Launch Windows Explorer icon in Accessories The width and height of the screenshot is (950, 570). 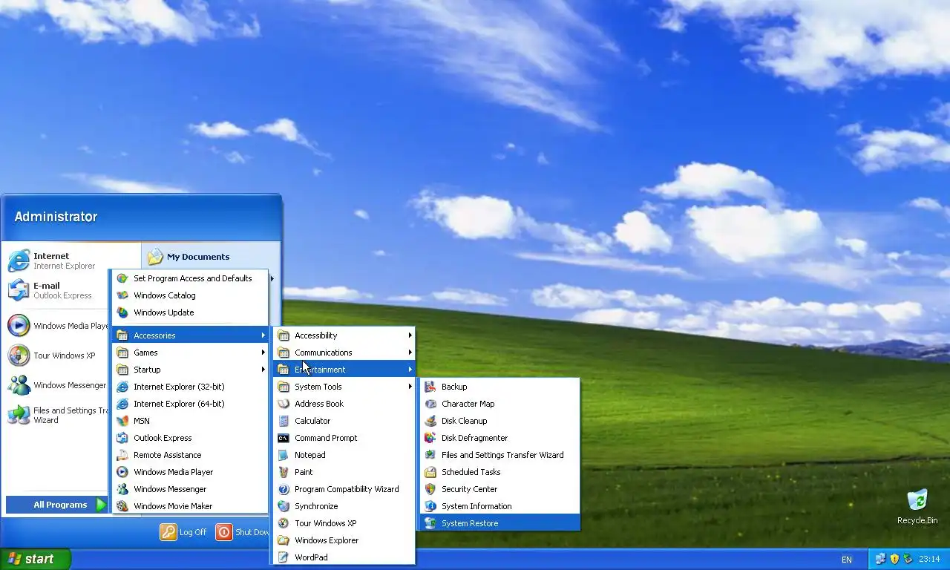tap(284, 540)
